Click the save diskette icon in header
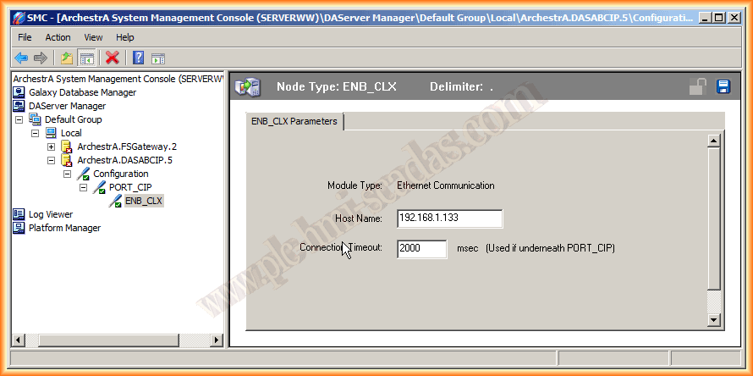Screen dimensions: 753x376 pyautogui.click(x=723, y=86)
